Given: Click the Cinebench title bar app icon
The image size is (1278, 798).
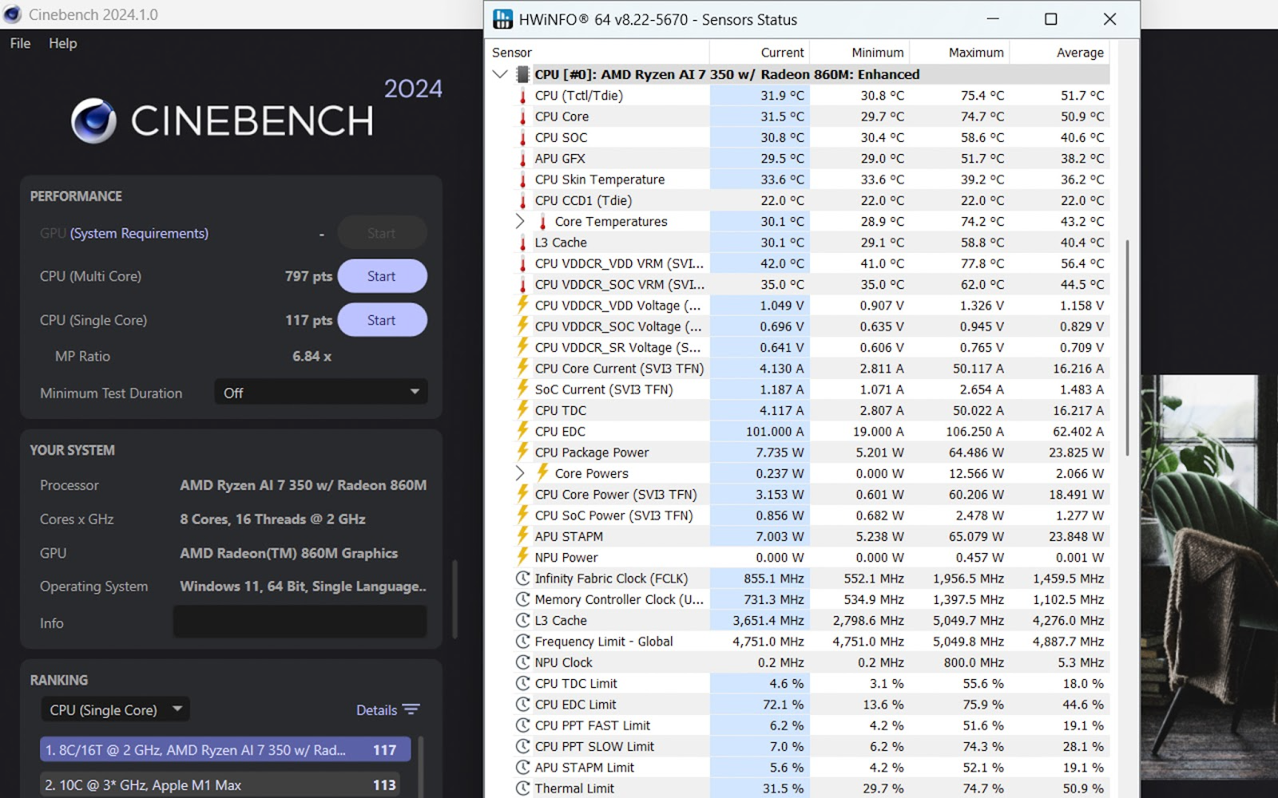Looking at the screenshot, I should pos(13,14).
